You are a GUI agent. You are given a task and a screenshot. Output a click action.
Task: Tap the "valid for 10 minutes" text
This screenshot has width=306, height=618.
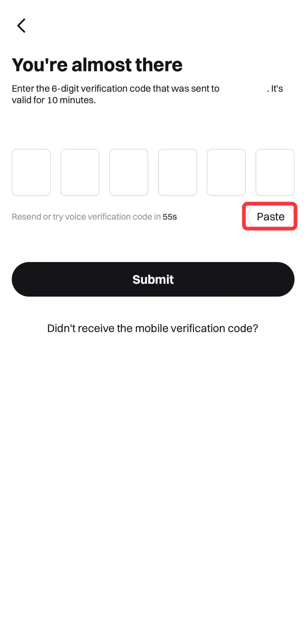coord(54,100)
